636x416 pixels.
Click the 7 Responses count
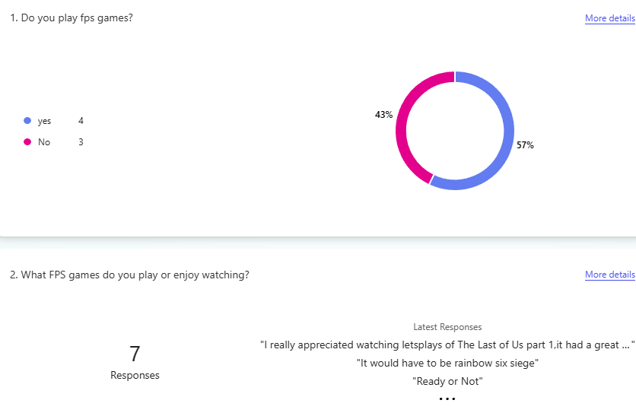click(x=135, y=362)
